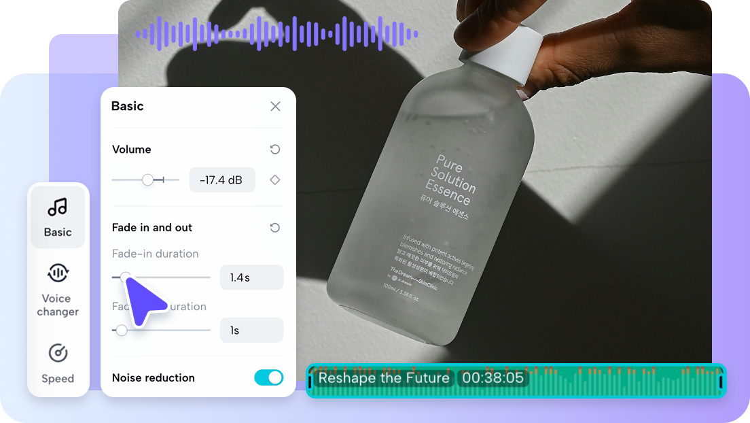The width and height of the screenshot is (750, 423).
Task: Switch to the Basic panel tab
Action: [58, 216]
